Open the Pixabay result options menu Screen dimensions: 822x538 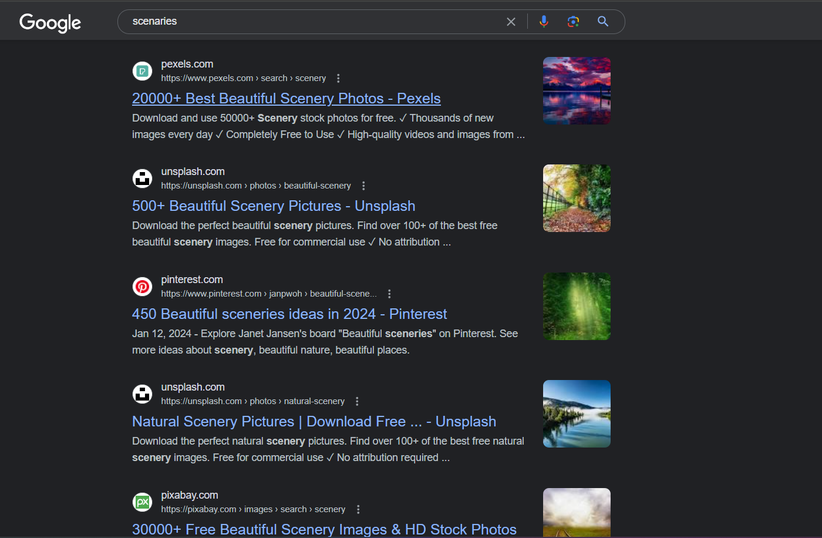(358, 509)
